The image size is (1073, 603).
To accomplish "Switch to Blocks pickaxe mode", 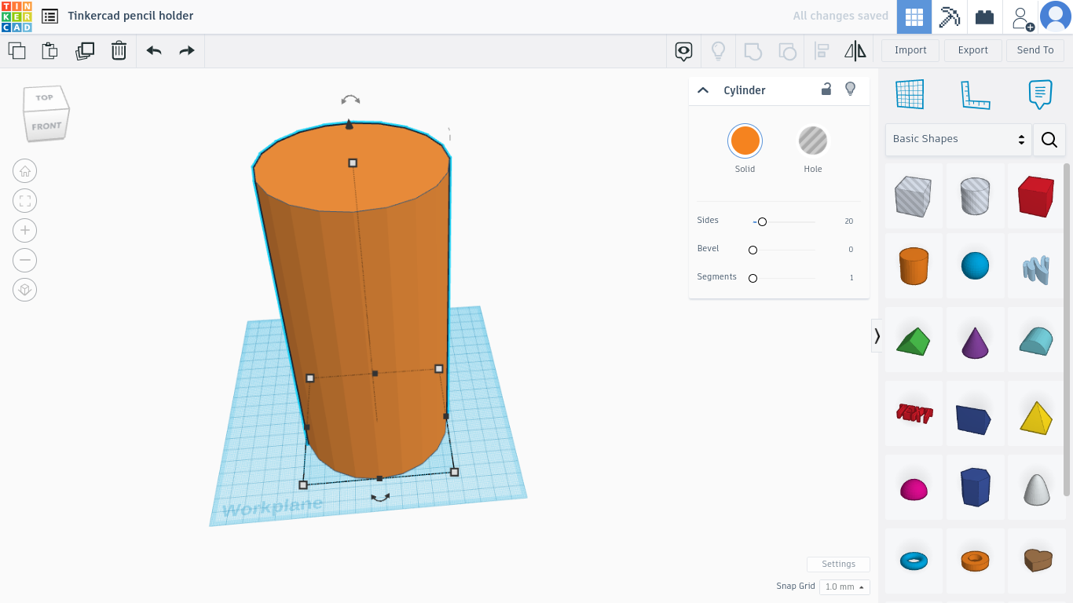I will (x=950, y=16).
